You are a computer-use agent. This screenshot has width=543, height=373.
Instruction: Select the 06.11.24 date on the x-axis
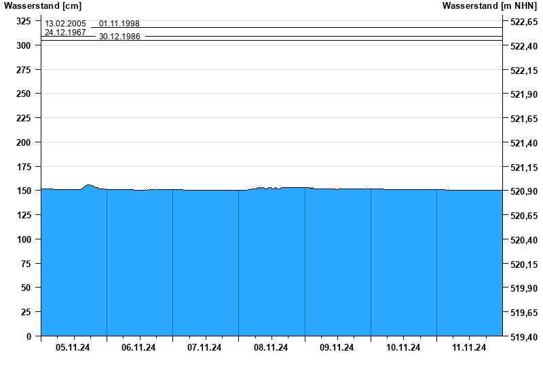pos(139,348)
